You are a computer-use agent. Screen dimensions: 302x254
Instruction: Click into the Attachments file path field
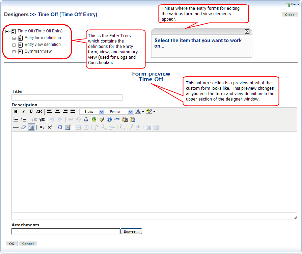coord(66,231)
